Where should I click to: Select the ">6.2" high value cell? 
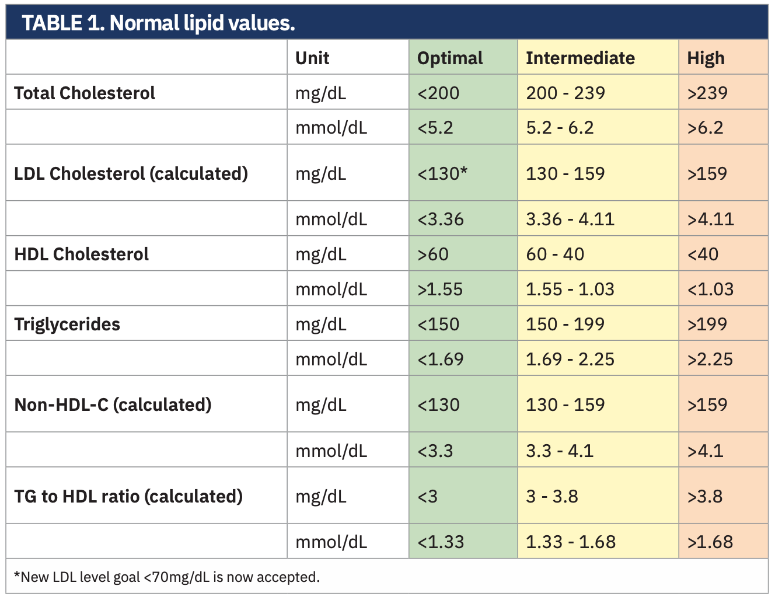pyautogui.click(x=705, y=128)
